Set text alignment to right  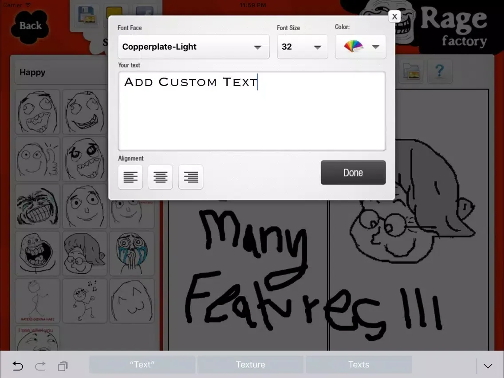coord(191,177)
